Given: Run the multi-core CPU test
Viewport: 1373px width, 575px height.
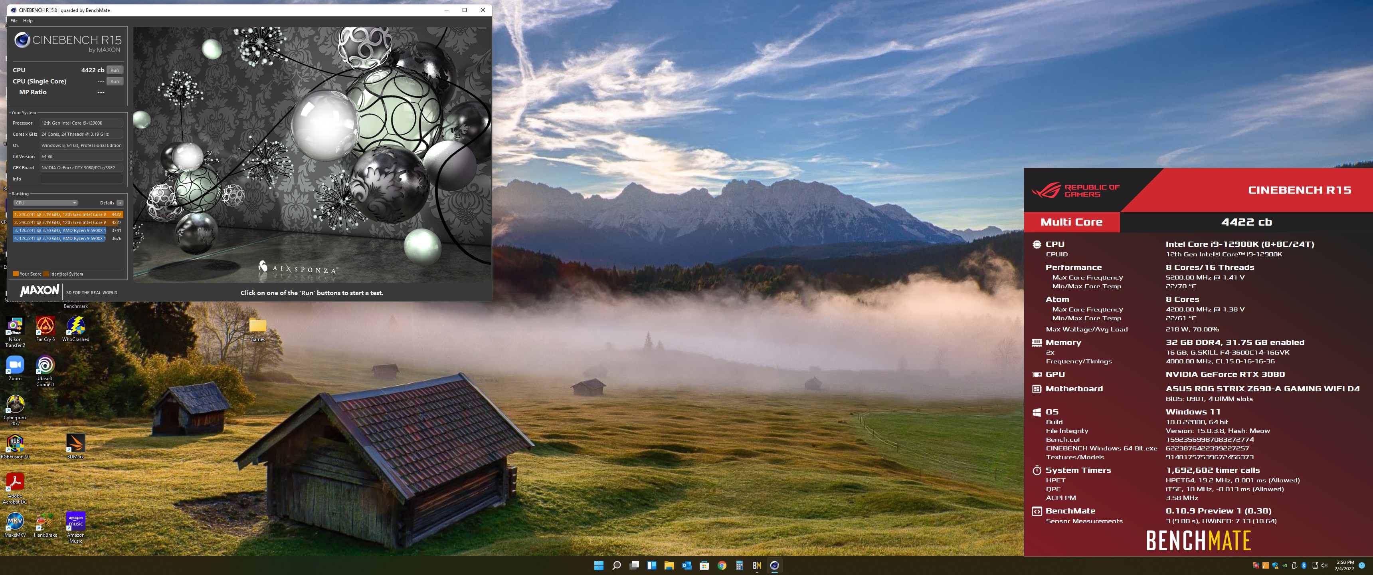Looking at the screenshot, I should 115,70.
